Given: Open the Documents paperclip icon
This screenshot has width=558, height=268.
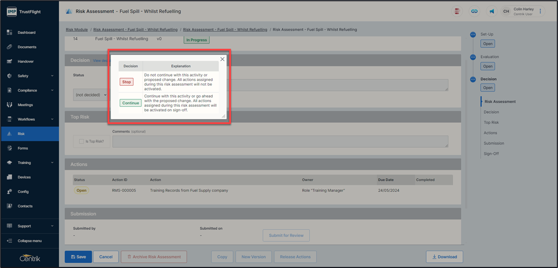Looking at the screenshot, I should tap(10, 47).
